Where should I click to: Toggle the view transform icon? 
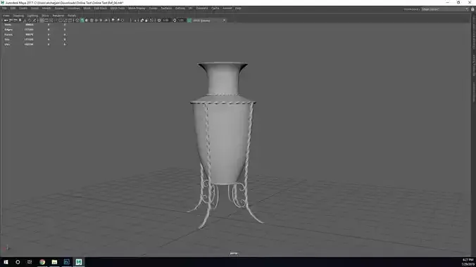189,20
